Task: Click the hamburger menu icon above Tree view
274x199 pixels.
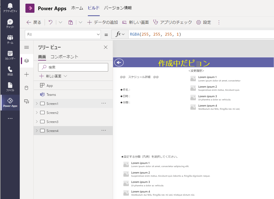Action: [x=26, y=47]
